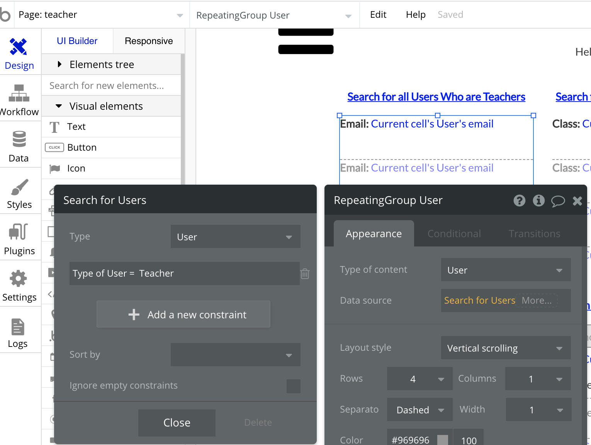Open the Type dropdown set to User
591x445 pixels.
[236, 236]
